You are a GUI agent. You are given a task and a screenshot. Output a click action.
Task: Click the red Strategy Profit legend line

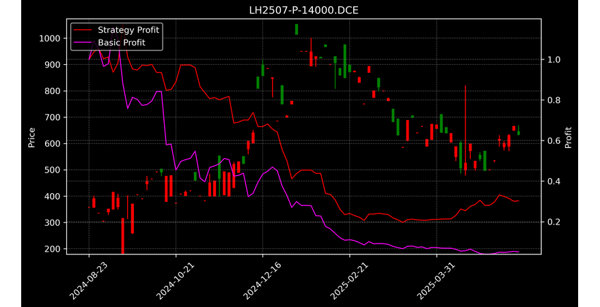[x=83, y=30]
